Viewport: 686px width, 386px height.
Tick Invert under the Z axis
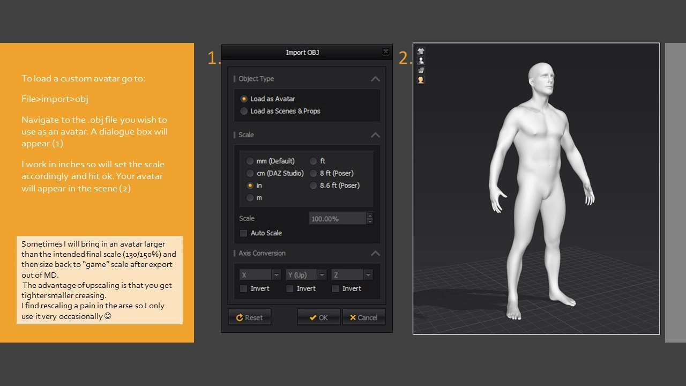pyautogui.click(x=335, y=288)
